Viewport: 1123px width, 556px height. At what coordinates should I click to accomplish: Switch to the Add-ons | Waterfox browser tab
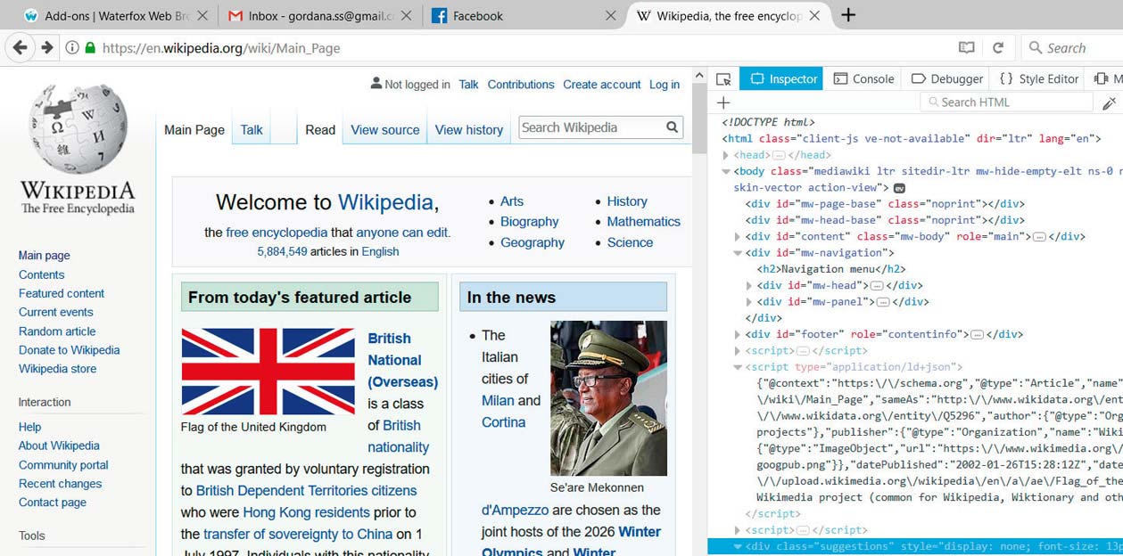click(115, 15)
